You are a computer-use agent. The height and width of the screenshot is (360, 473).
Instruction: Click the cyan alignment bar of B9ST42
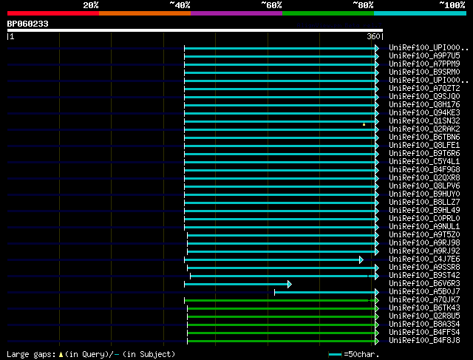coord(282,276)
